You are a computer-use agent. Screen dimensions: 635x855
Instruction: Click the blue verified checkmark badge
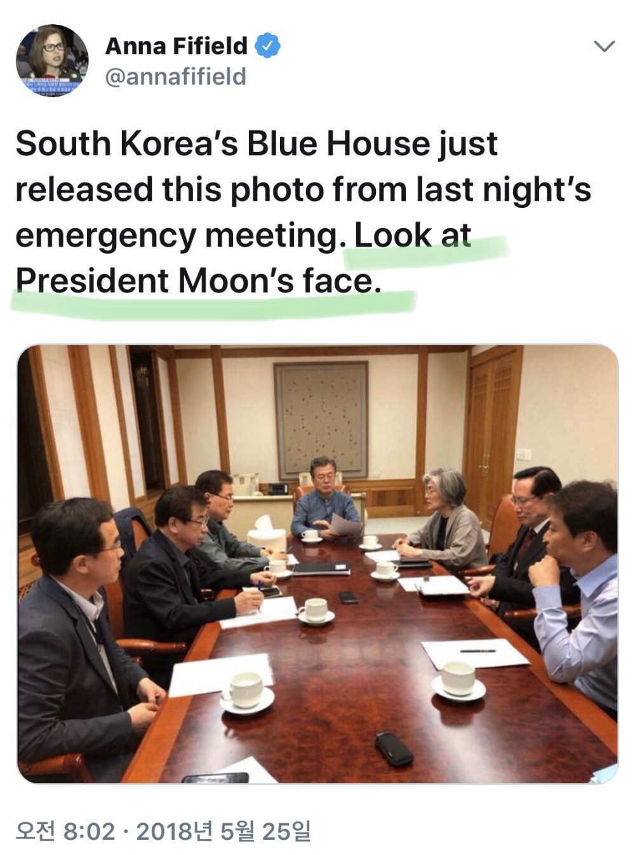pyautogui.click(x=267, y=46)
